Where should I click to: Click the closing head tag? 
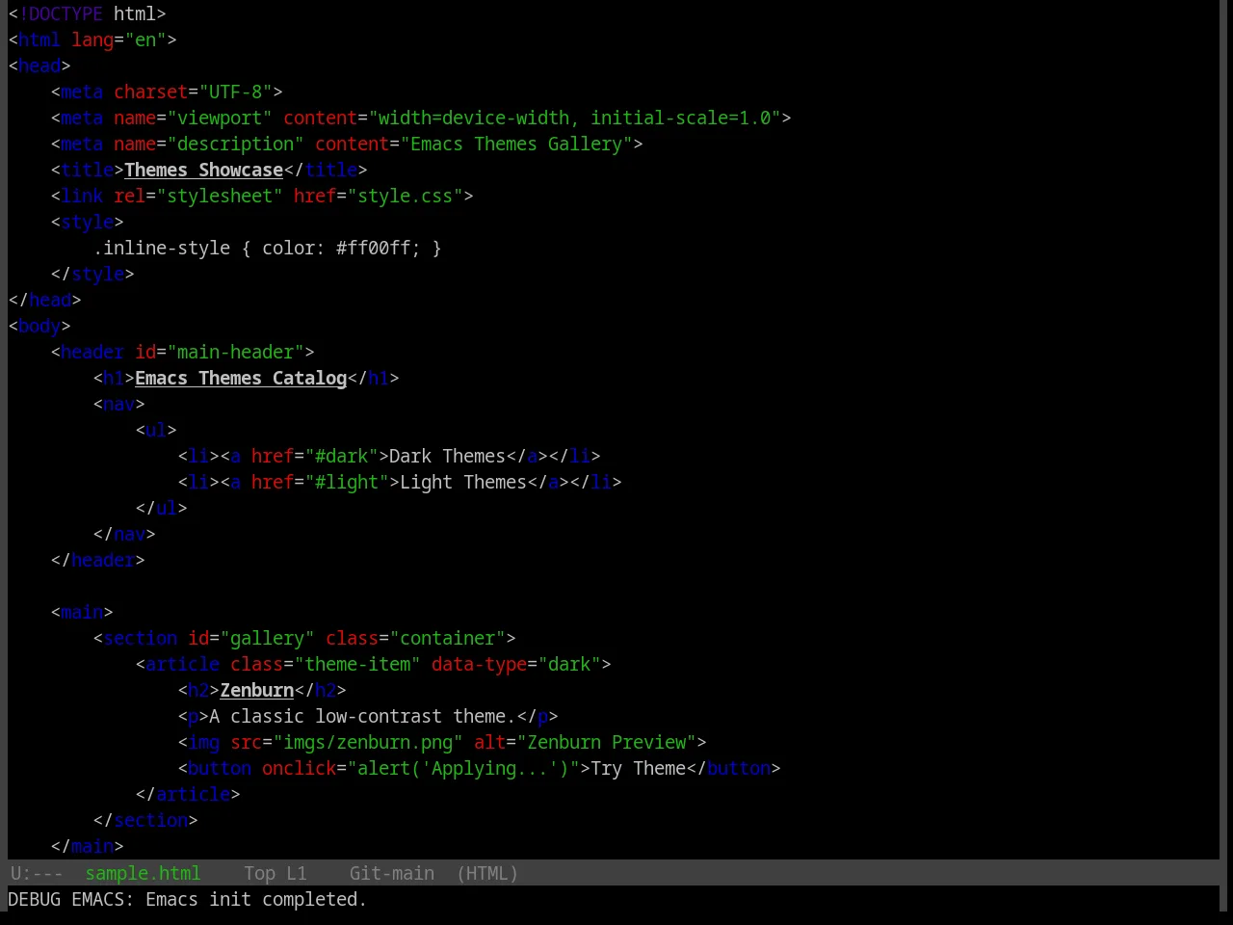pos(45,300)
